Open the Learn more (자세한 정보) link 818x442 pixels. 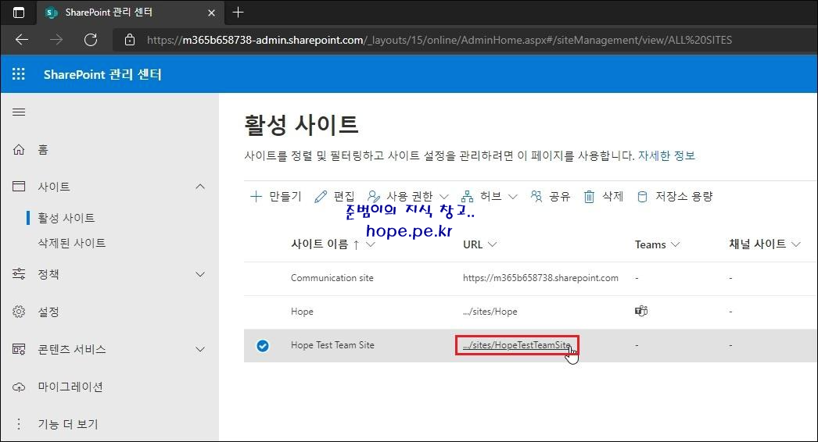tap(666, 156)
